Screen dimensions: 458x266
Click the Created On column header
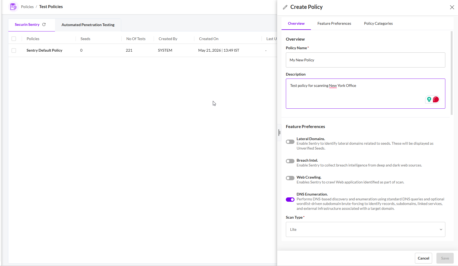pos(209,39)
